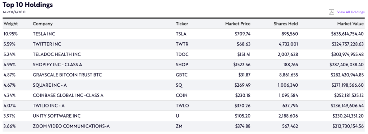368x134 pixels.
Task: Select ZOOM VIDEO COMMUNICATIONS-A row
Action: point(184,126)
